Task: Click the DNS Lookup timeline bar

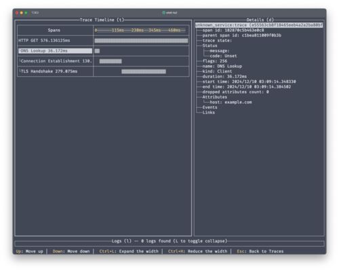Action: click(97, 51)
